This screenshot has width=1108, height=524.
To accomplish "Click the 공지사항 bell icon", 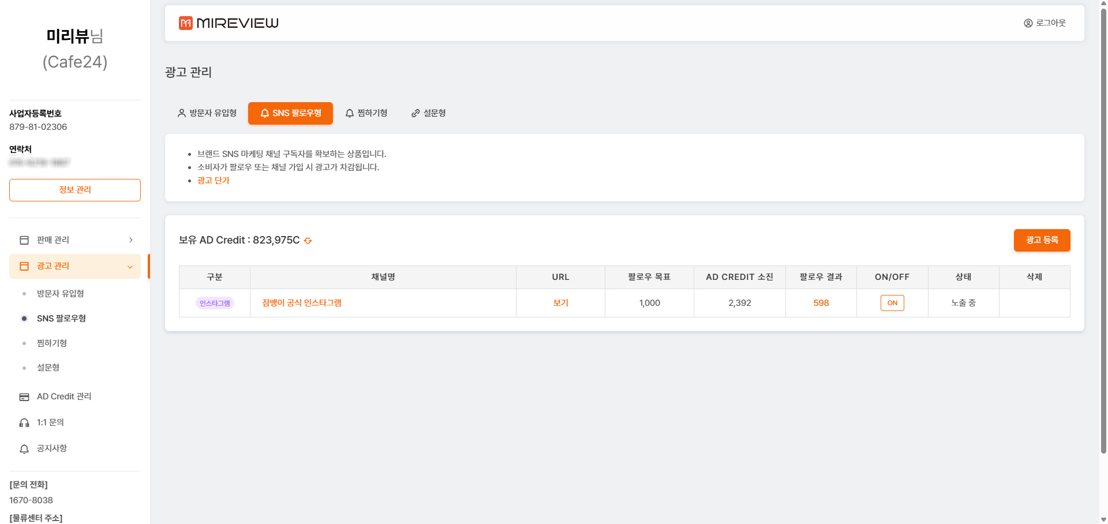I will pyautogui.click(x=24, y=449).
